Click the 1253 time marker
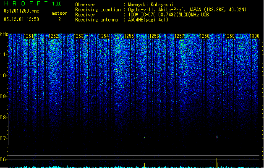The width and height of the screenshot is (264, 168). (79, 36)
